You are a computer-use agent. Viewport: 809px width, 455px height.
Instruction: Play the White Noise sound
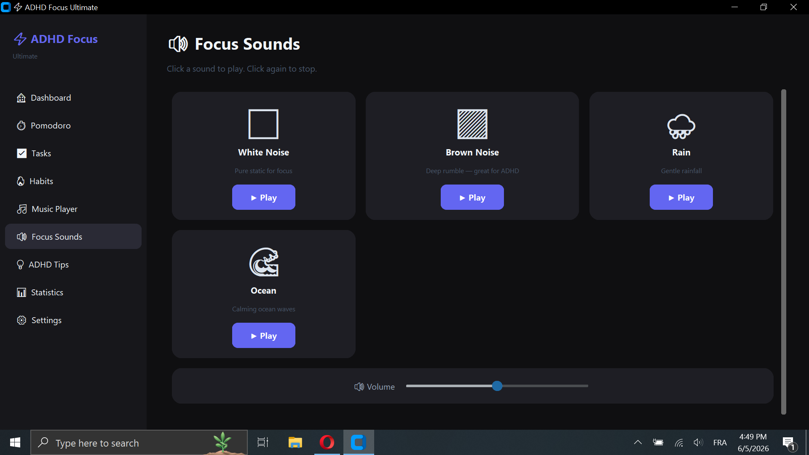click(264, 197)
